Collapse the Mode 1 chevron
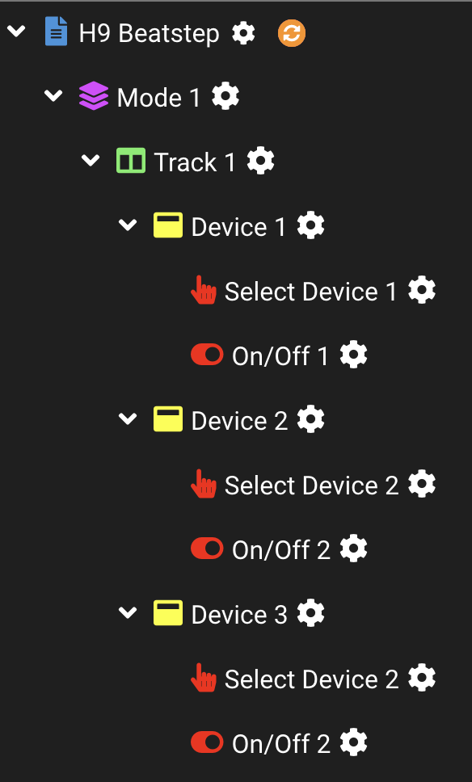 pos(53,95)
